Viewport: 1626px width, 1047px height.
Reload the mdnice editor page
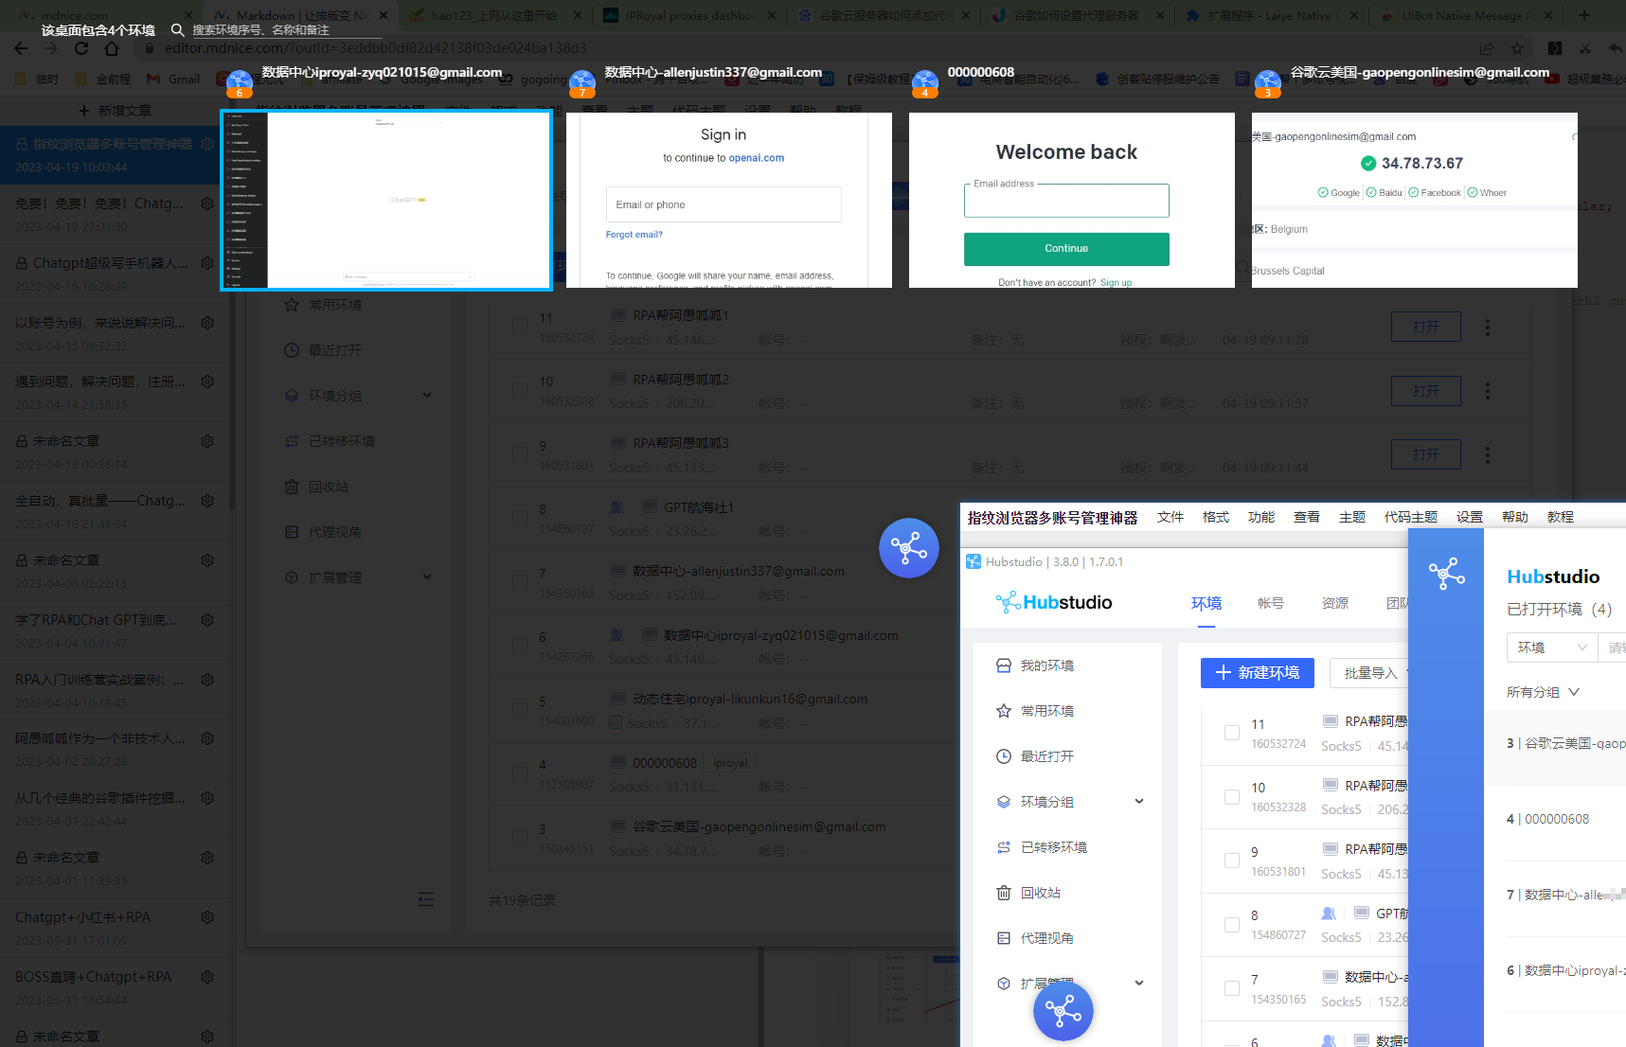81,48
